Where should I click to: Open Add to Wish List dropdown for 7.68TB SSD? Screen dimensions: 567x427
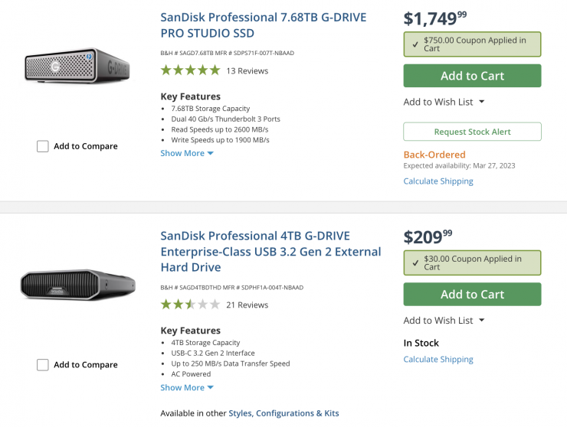pos(444,102)
